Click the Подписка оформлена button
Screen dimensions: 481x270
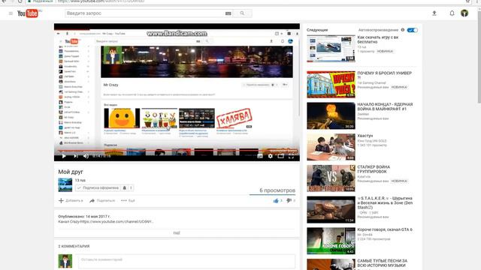click(98, 188)
